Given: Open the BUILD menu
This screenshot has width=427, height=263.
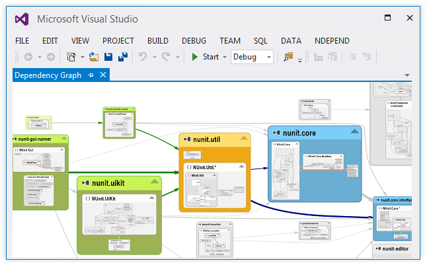Looking at the screenshot, I should (158, 41).
